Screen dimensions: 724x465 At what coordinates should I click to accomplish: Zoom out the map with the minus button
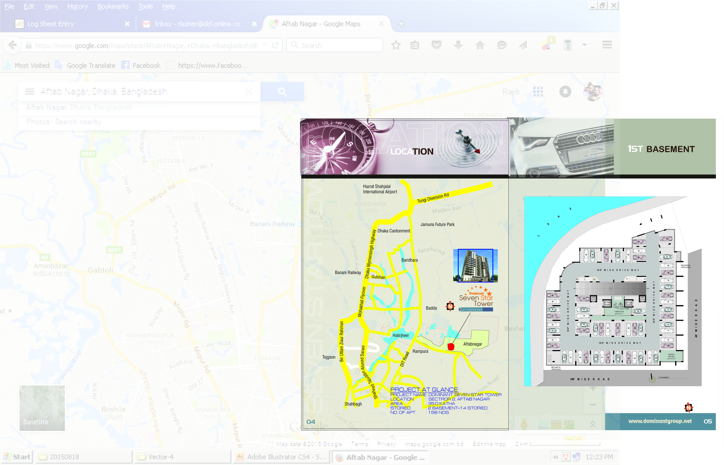(x=592, y=404)
